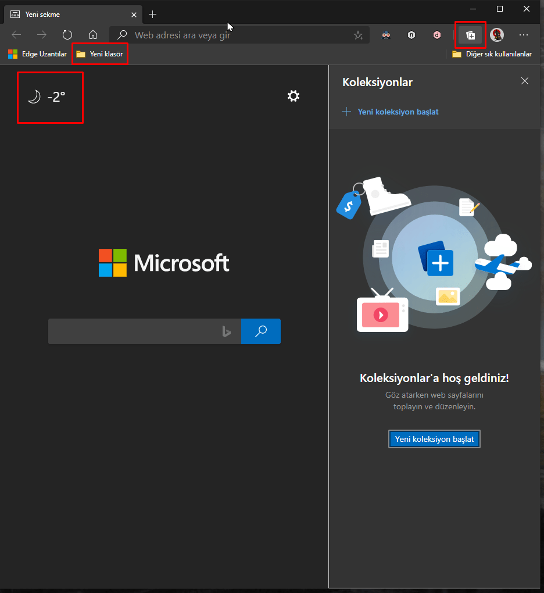
Task: Open new tab page settings gear
Action: (294, 96)
